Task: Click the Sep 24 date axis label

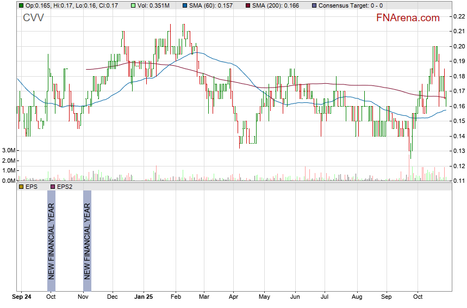Action: (x=22, y=298)
